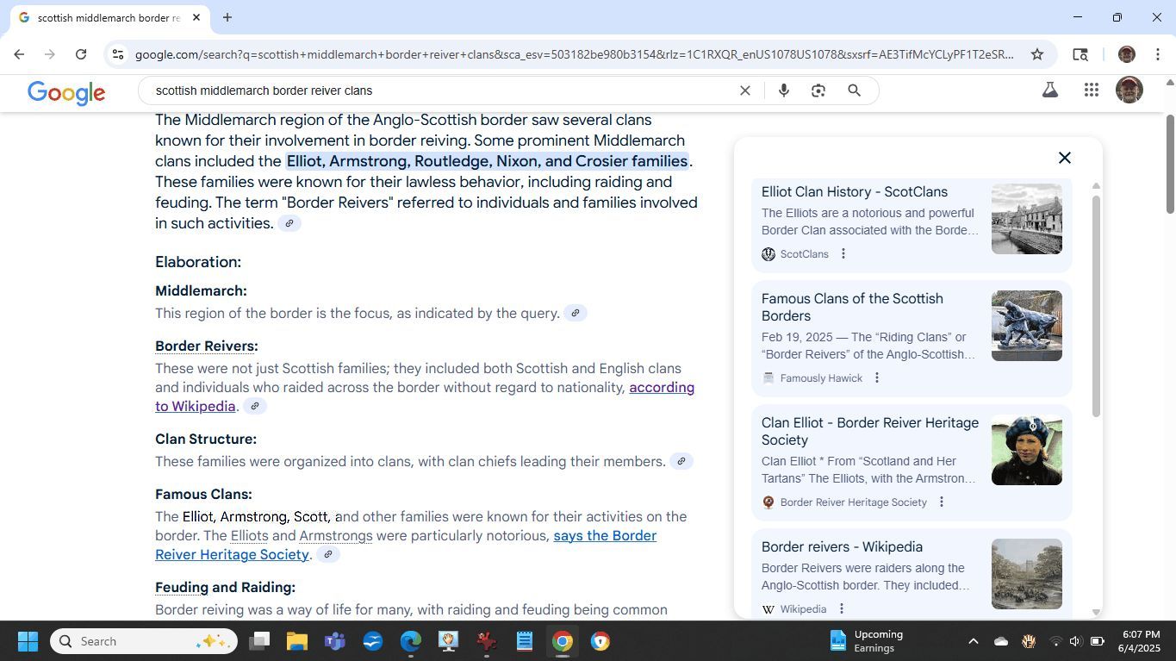Open more options for Border Reiver Heritage Society
1176x661 pixels.
tap(942, 502)
